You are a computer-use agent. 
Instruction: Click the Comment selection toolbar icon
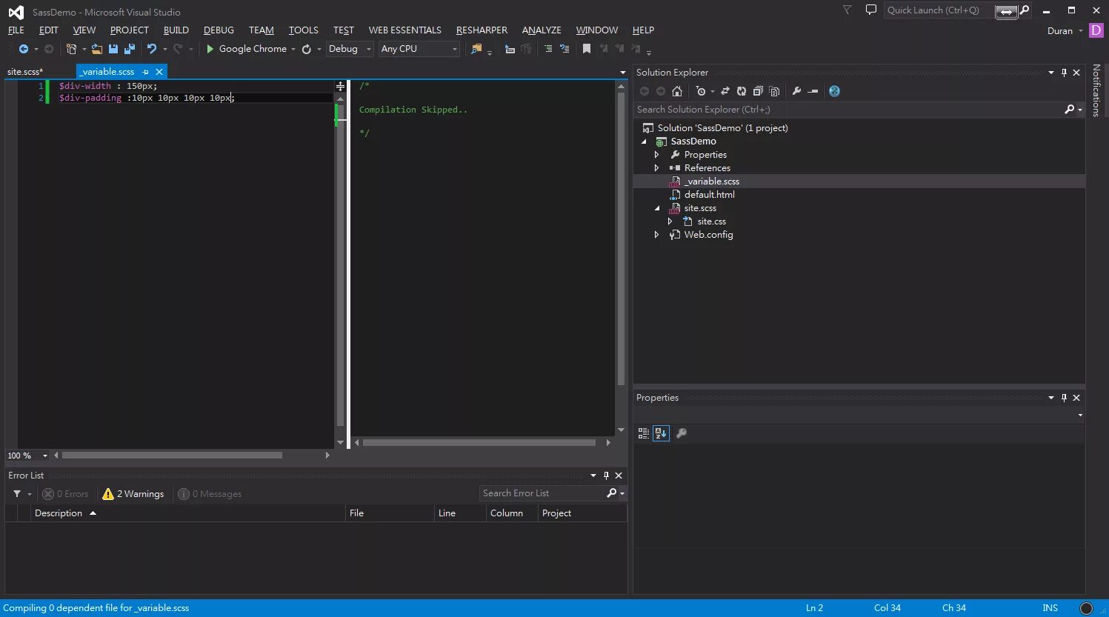click(x=510, y=49)
